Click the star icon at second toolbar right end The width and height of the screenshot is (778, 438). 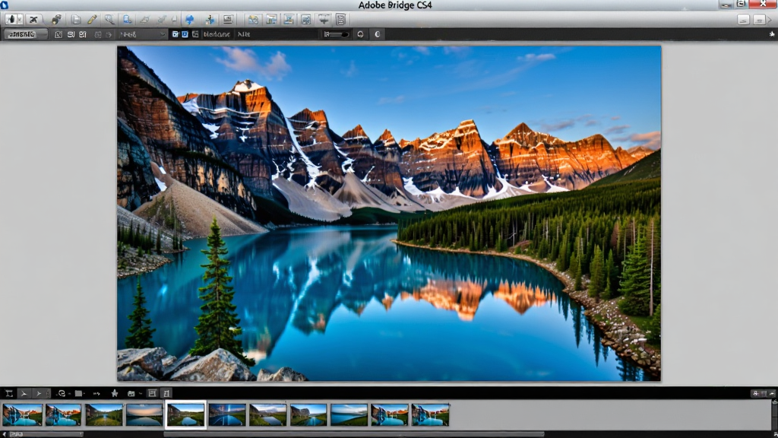coord(772,34)
